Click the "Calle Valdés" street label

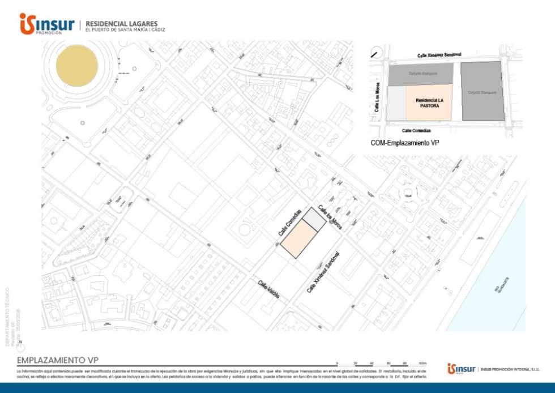(x=268, y=289)
